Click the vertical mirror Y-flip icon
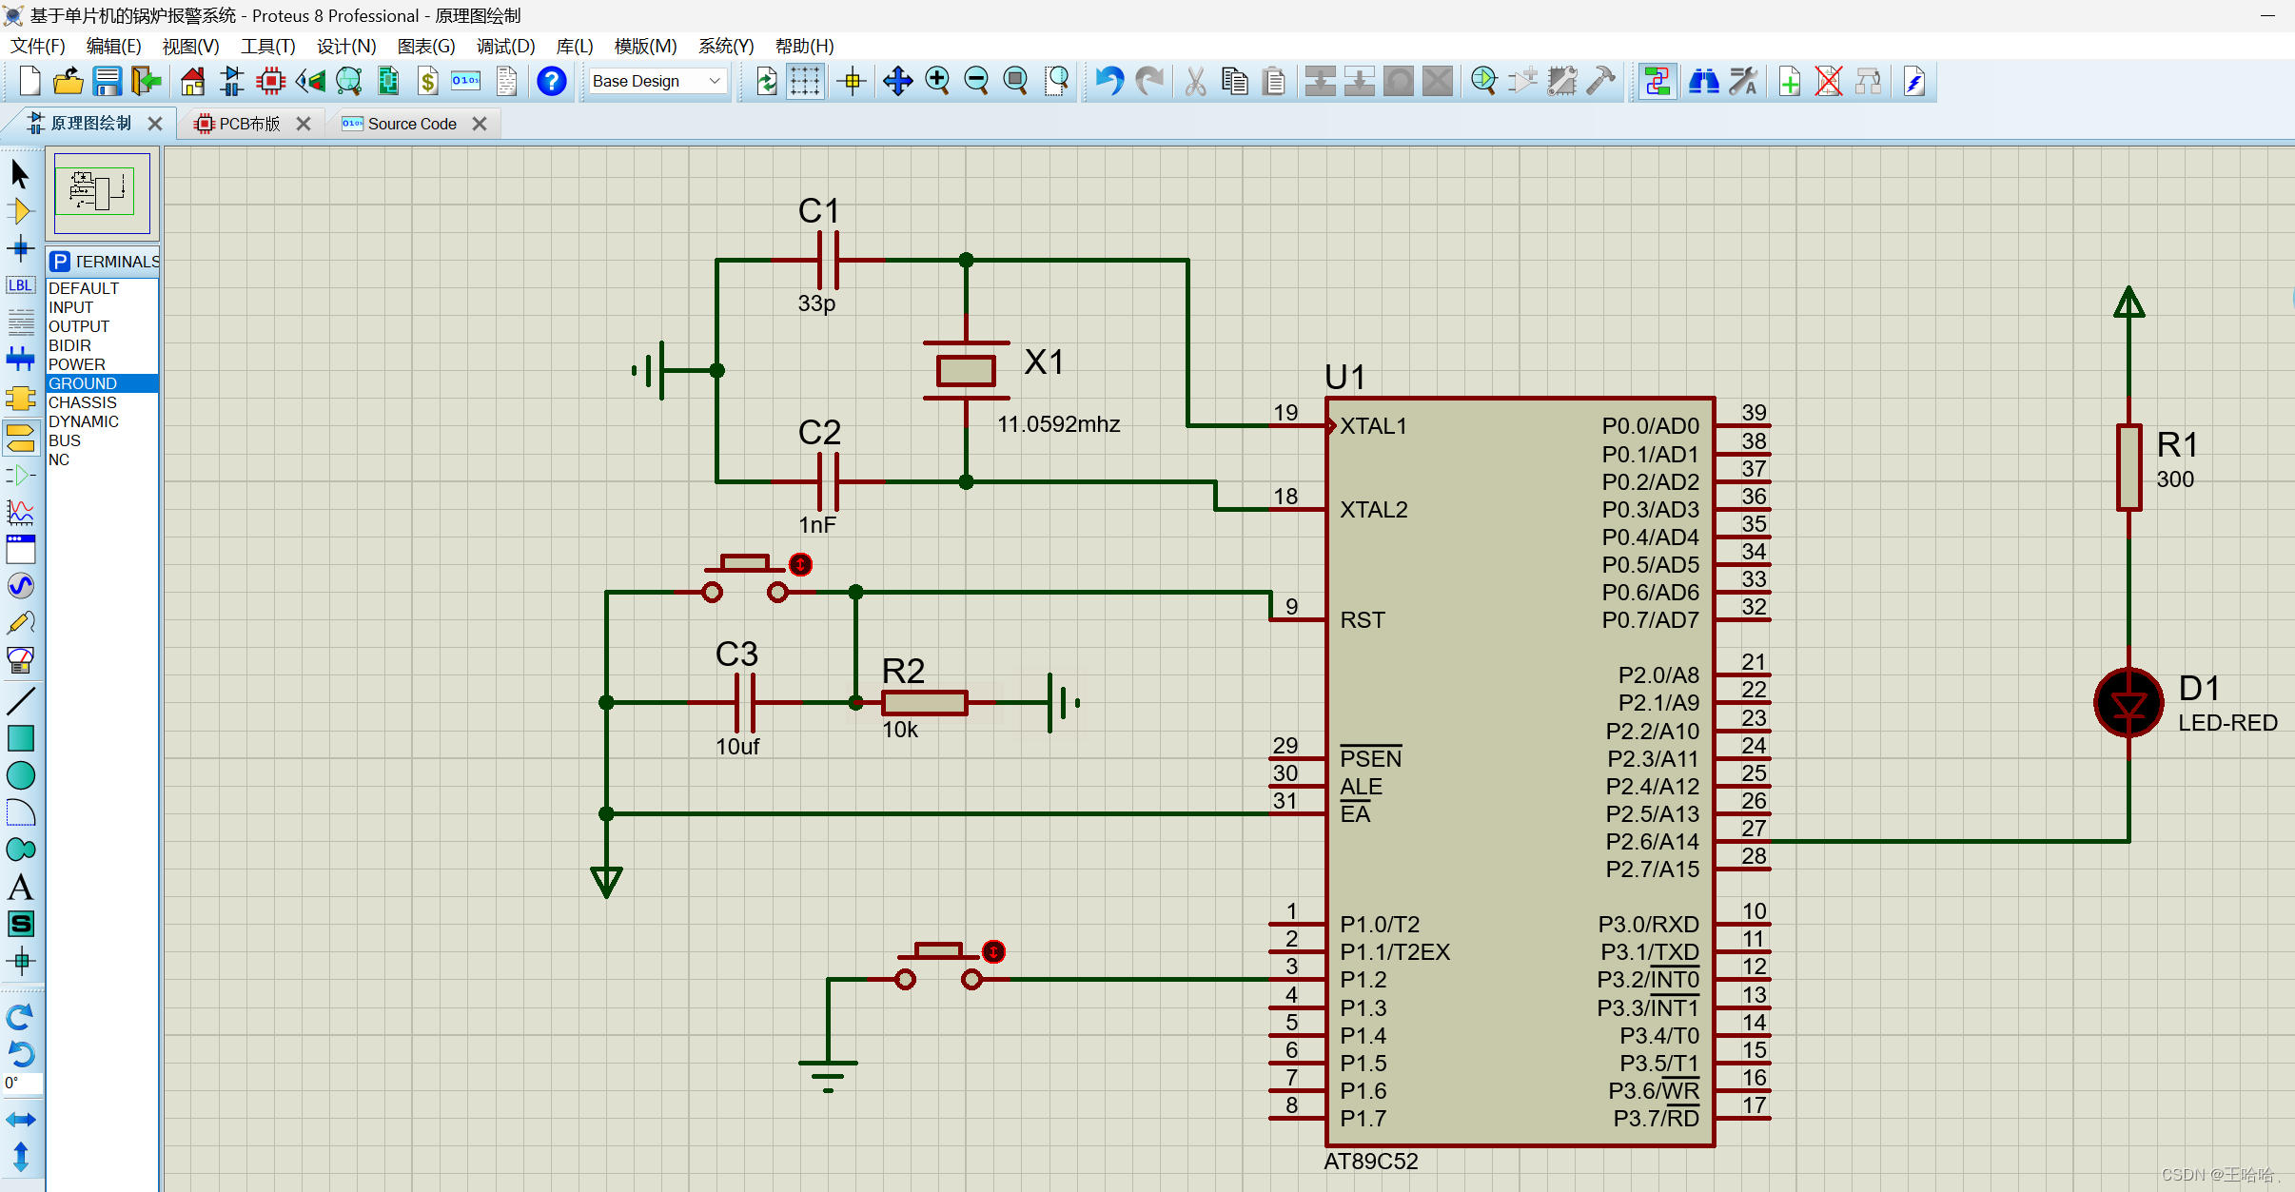Image resolution: width=2295 pixels, height=1192 pixels. coord(20,1156)
